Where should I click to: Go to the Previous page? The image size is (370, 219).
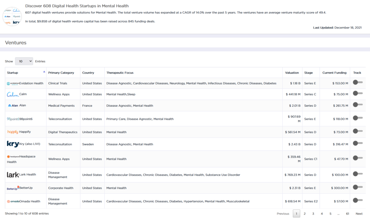click(x=283, y=214)
